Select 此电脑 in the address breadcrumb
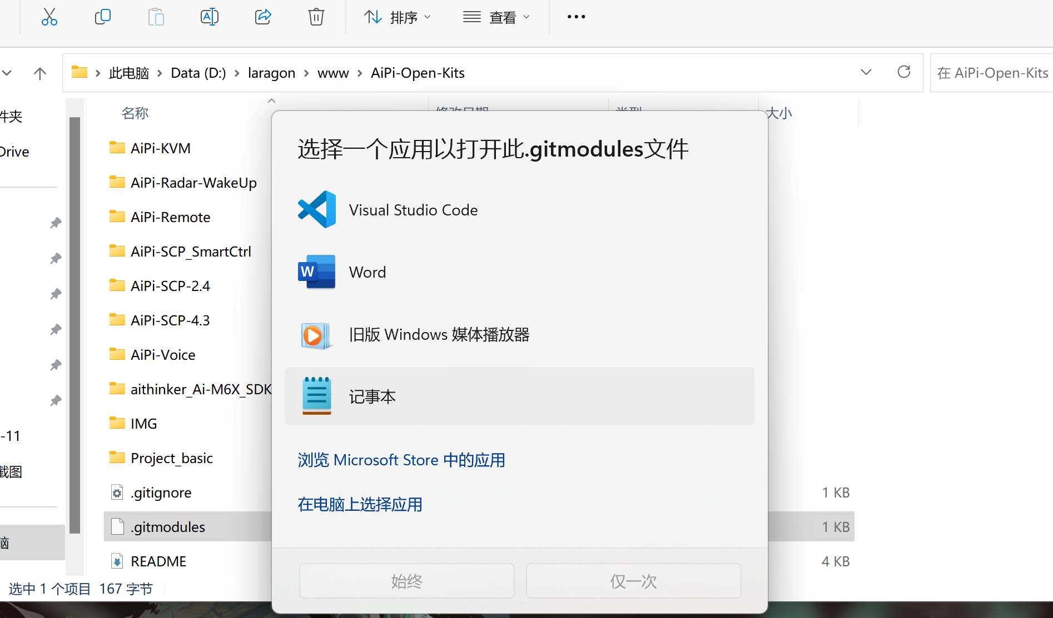Image resolution: width=1053 pixels, height=618 pixels. click(129, 73)
